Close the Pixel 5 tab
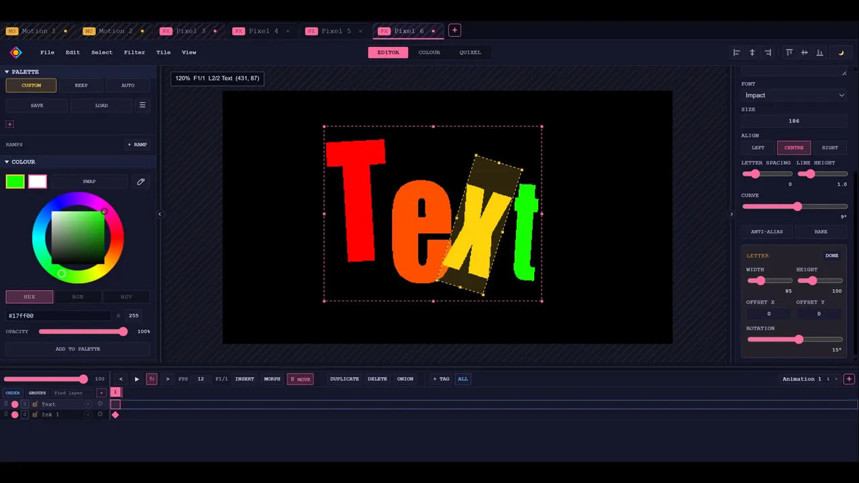This screenshot has width=859, height=483. click(360, 31)
